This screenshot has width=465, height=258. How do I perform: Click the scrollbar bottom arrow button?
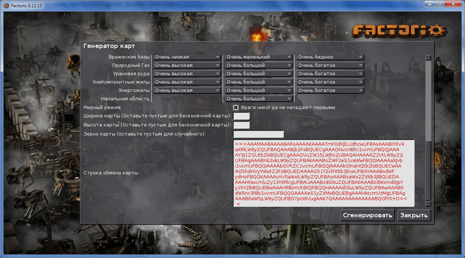point(428,203)
